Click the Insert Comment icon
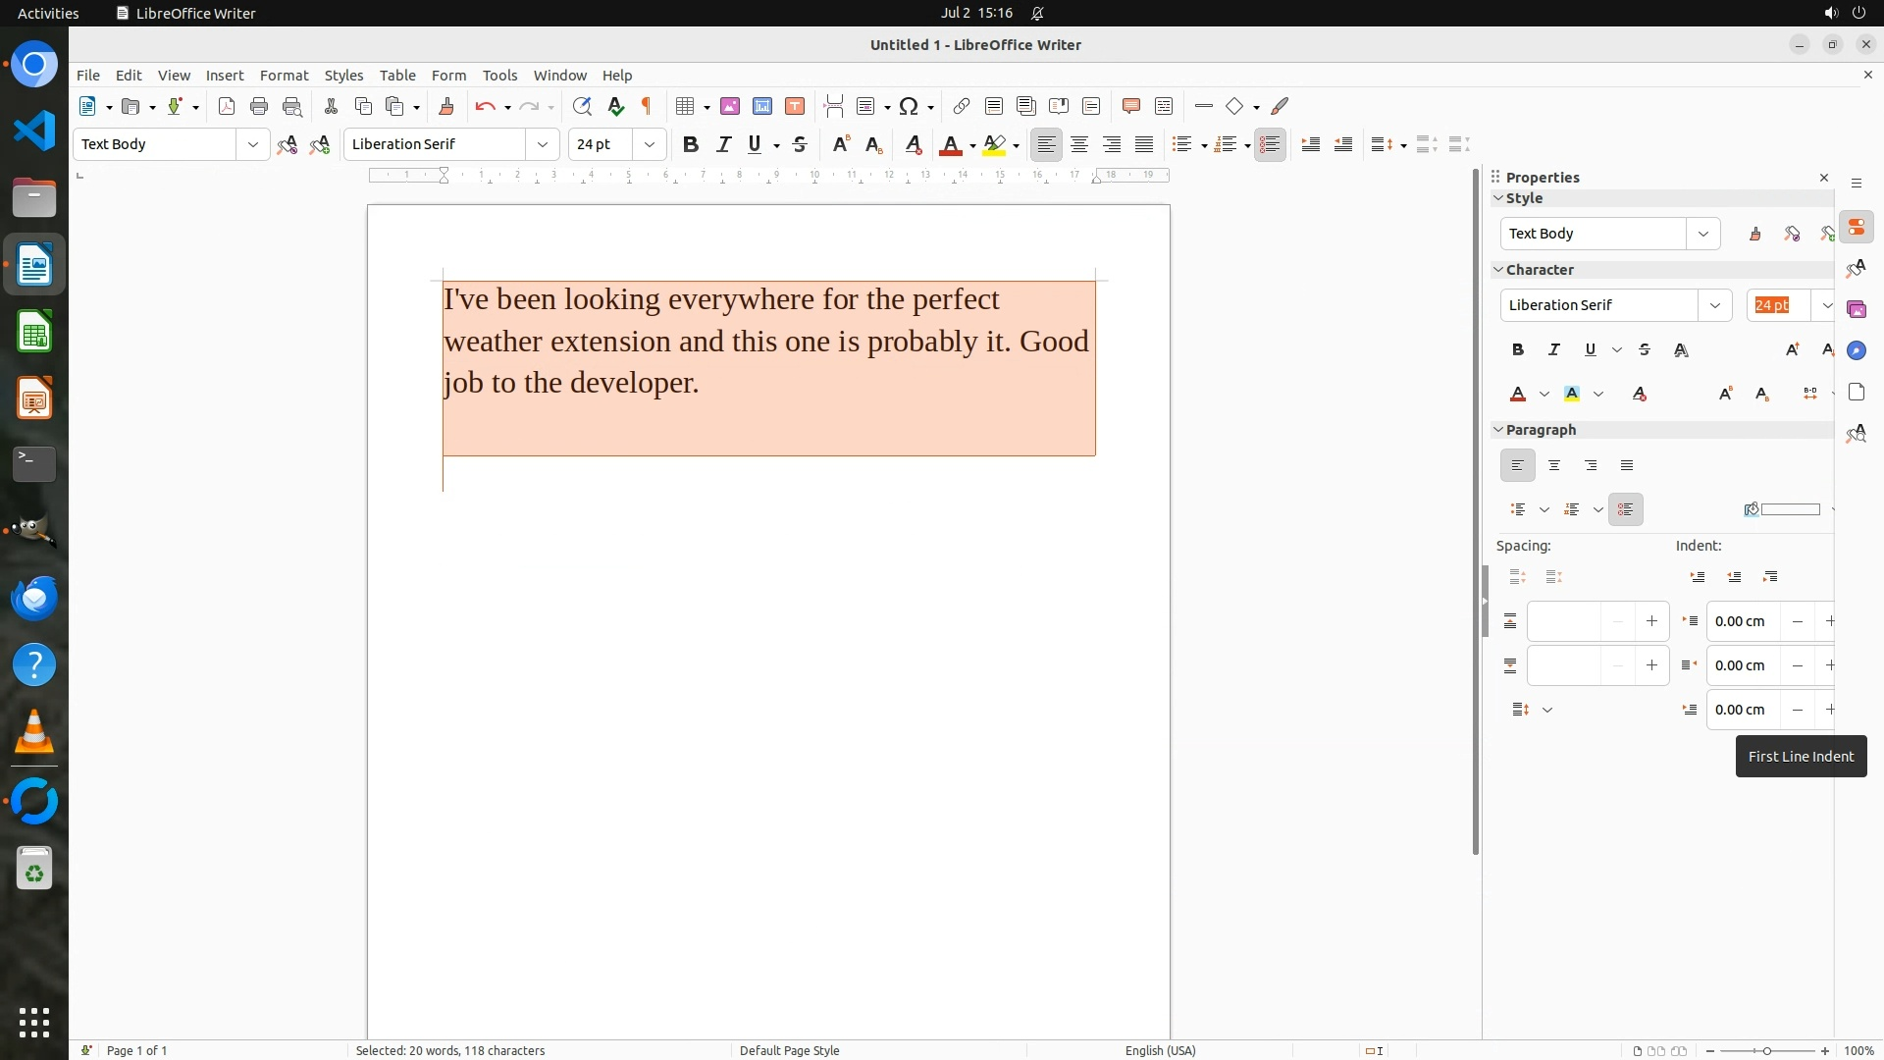This screenshot has width=1884, height=1060. (x=1130, y=106)
